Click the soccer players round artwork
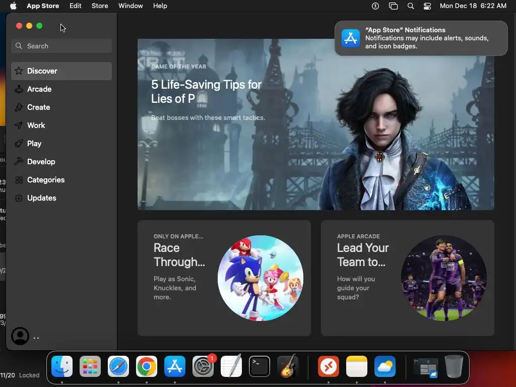The height and width of the screenshot is (387, 516). 443,278
